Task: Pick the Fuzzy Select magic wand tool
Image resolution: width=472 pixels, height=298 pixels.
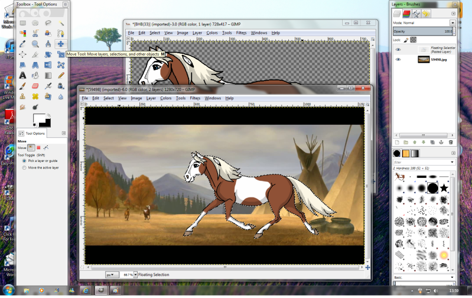Action: coord(61,23)
